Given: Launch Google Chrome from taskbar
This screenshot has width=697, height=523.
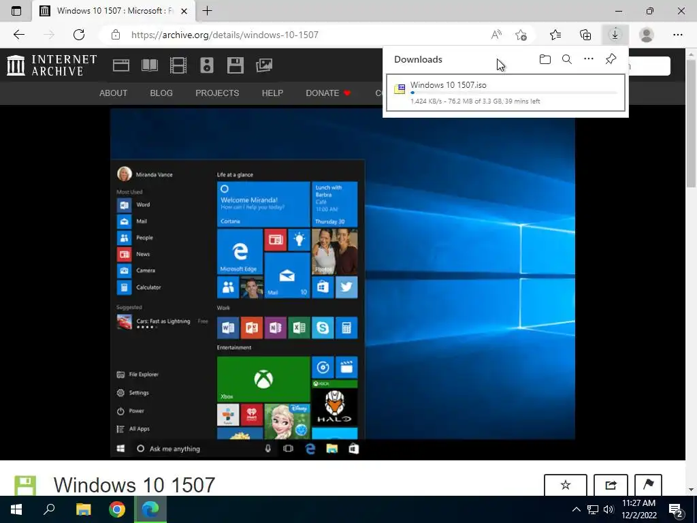Looking at the screenshot, I should [x=117, y=509].
